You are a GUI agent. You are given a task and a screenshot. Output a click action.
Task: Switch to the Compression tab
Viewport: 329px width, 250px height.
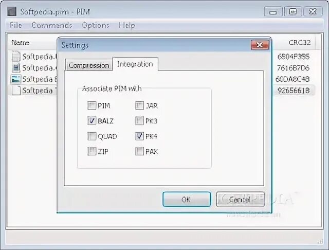coord(89,65)
